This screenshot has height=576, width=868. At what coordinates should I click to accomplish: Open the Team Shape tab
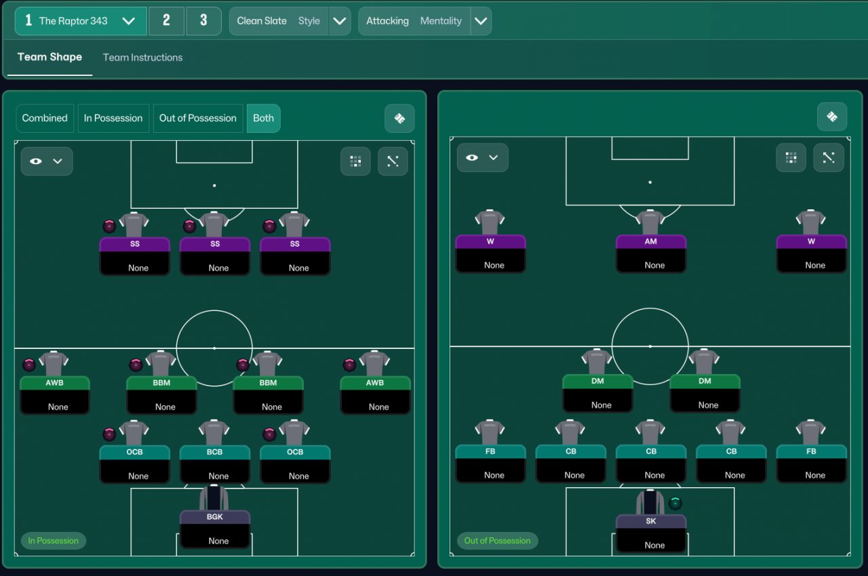click(x=50, y=57)
